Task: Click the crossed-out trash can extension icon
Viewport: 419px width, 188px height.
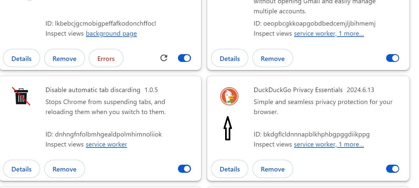Action: (x=21, y=96)
